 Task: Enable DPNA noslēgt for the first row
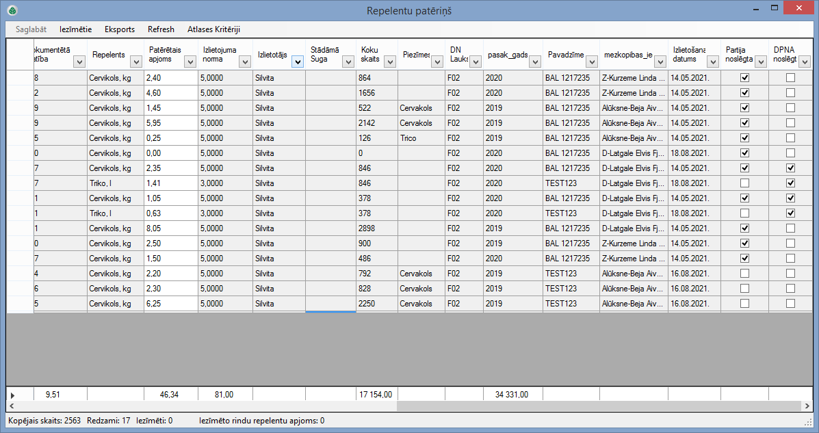tap(791, 77)
